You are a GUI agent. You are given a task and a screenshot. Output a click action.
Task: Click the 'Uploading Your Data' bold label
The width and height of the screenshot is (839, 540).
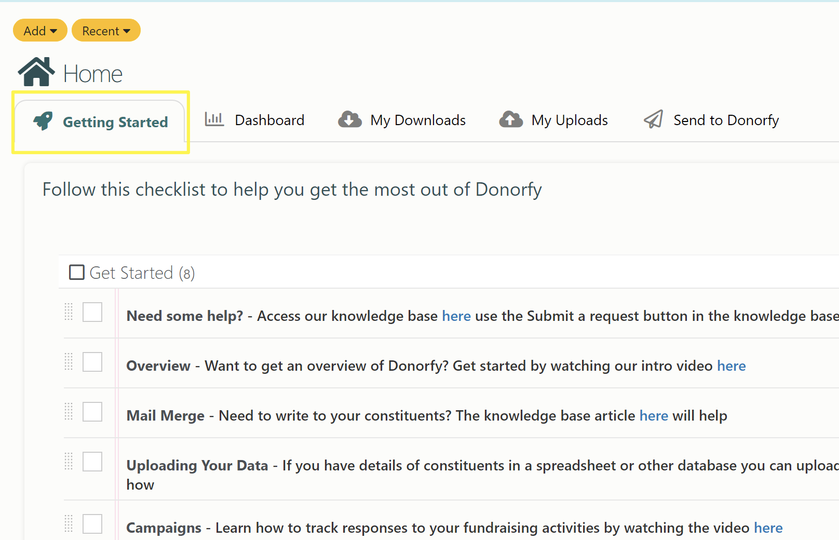click(x=197, y=465)
